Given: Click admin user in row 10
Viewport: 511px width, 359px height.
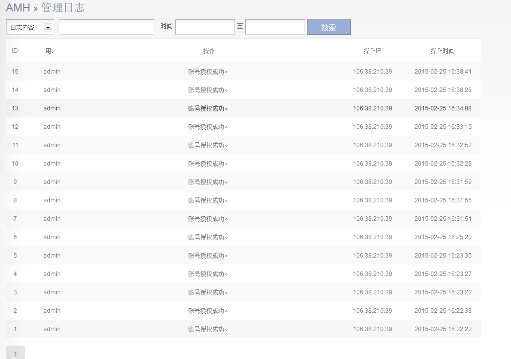Looking at the screenshot, I should [52, 164].
